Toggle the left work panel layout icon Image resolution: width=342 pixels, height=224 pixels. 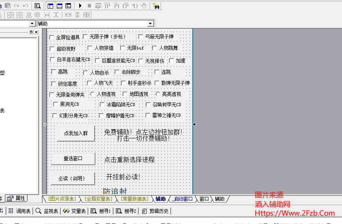pyautogui.click(x=50, y=6)
